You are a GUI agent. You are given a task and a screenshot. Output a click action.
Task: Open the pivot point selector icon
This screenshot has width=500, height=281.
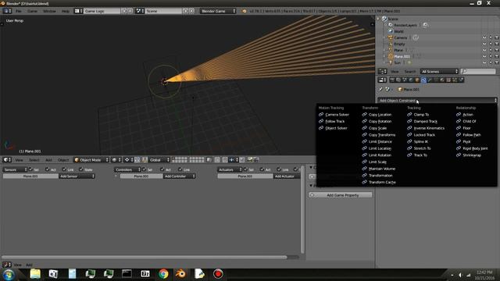(128, 160)
